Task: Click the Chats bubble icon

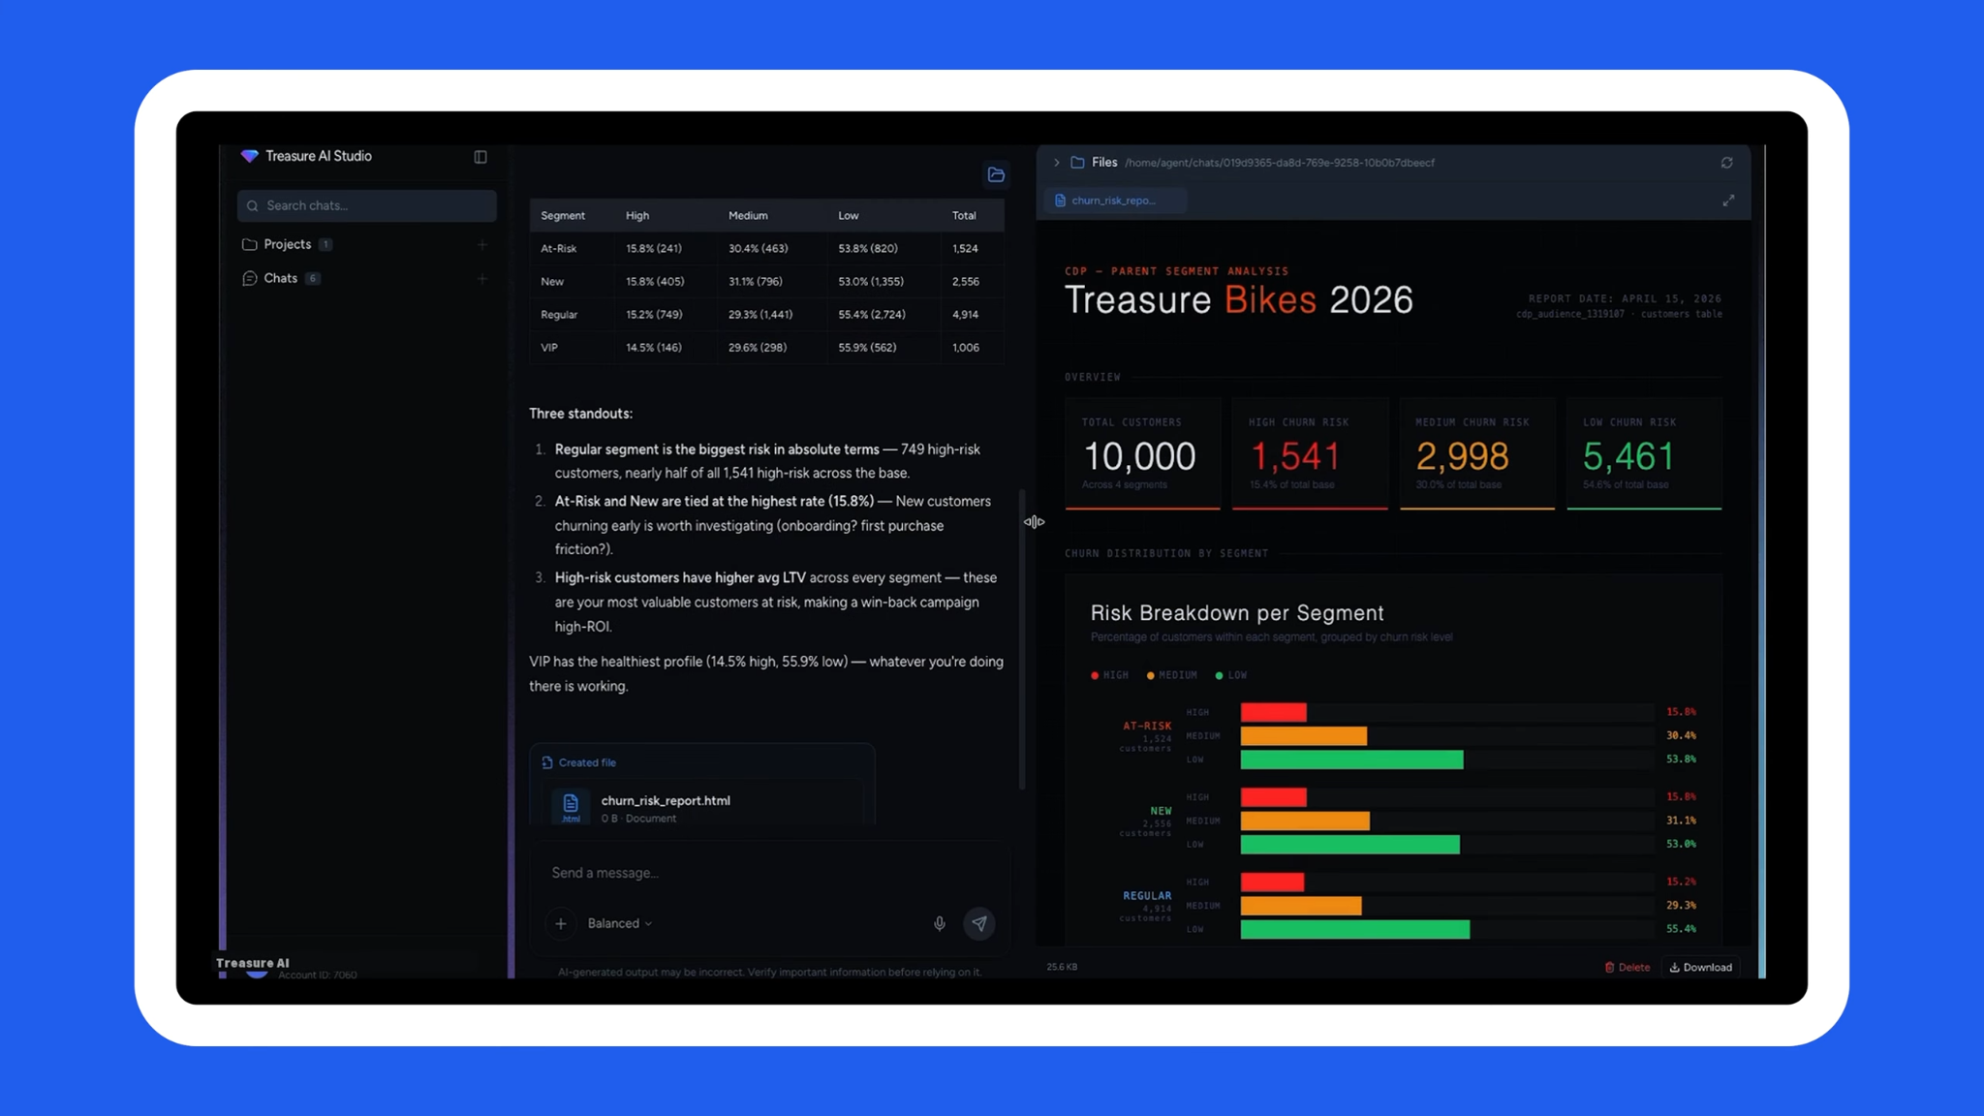Action: coord(250,278)
